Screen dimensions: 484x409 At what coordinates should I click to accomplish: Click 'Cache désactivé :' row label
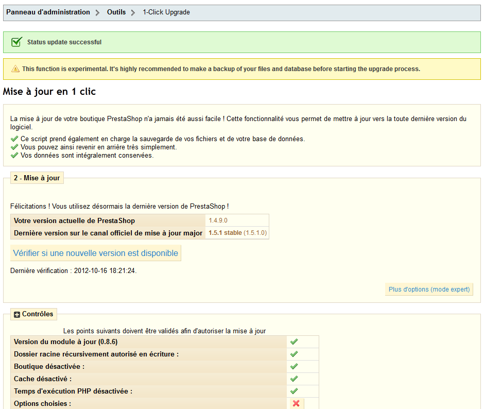click(x=43, y=379)
